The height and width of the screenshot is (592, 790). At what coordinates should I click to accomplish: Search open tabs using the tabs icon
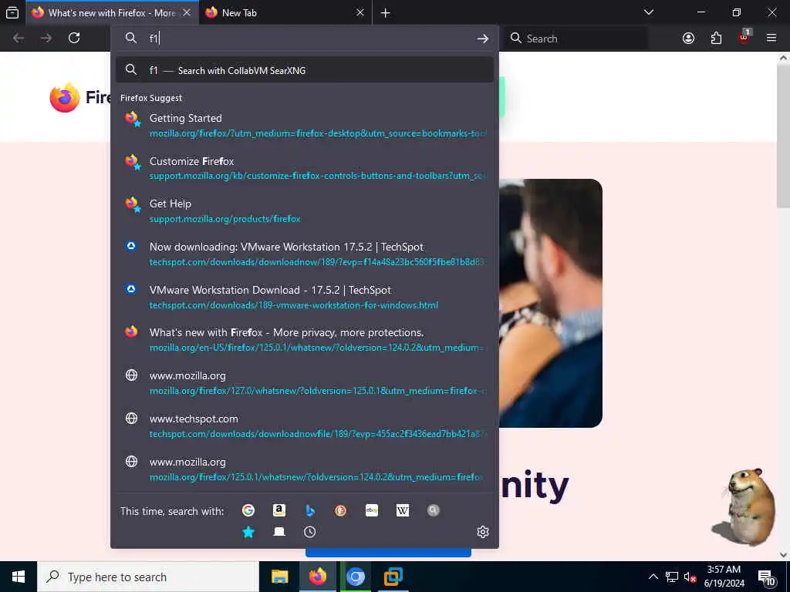pos(279,532)
